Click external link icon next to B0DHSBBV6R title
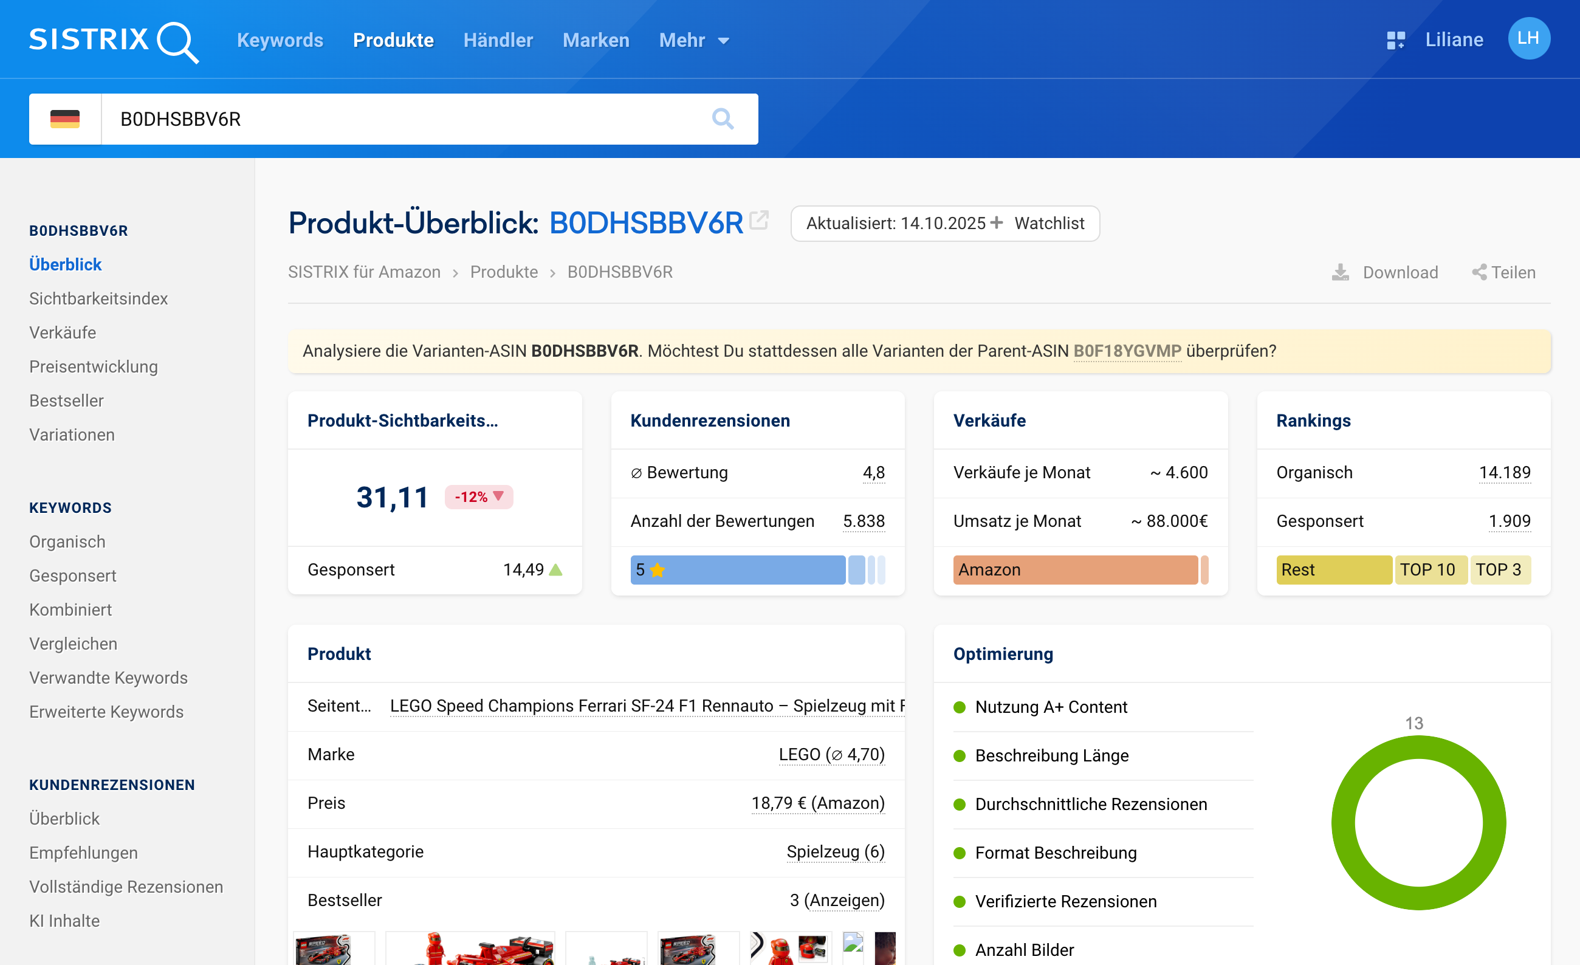Screen dimensions: 1580x965 [759, 221]
